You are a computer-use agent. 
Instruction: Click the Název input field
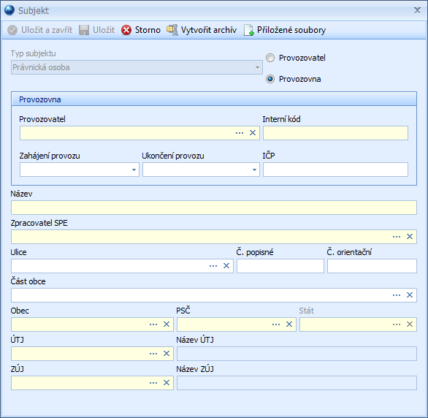coord(214,208)
